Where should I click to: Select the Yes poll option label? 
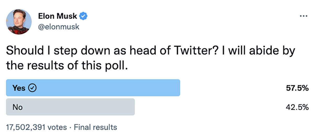[x=19, y=88]
